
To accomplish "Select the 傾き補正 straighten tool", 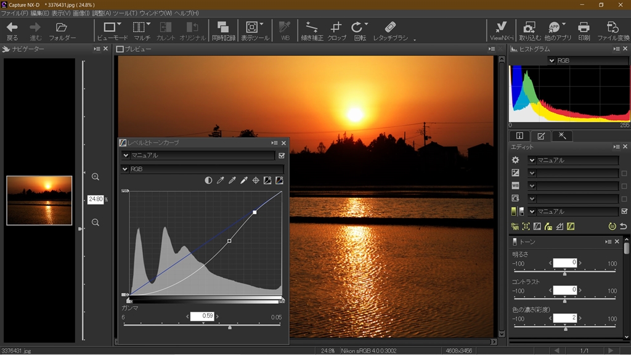I will 312,30.
